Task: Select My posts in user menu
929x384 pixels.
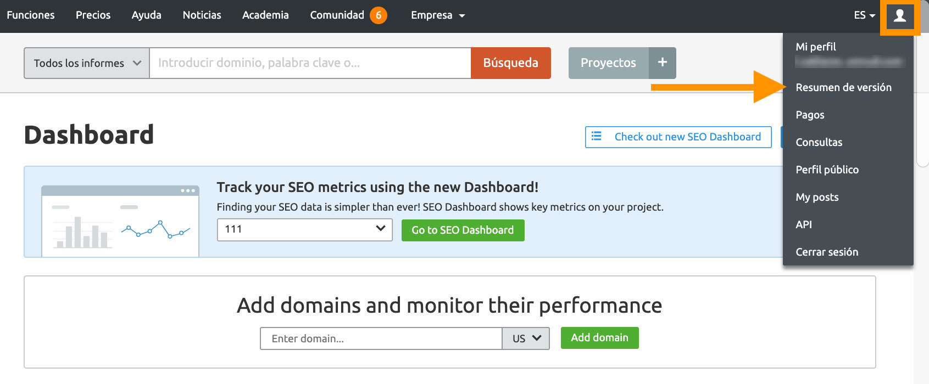Action: click(817, 197)
